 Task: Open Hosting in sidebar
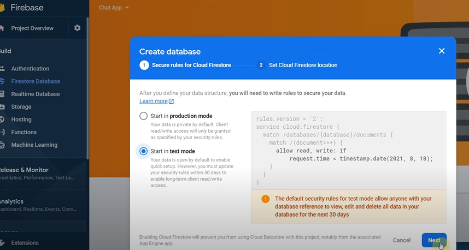tap(21, 120)
